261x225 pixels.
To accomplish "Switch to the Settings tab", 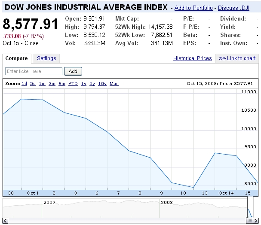I will (46, 58).
